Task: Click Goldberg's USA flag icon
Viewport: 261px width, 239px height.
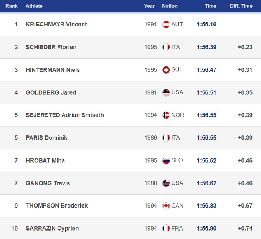Action: [166, 92]
